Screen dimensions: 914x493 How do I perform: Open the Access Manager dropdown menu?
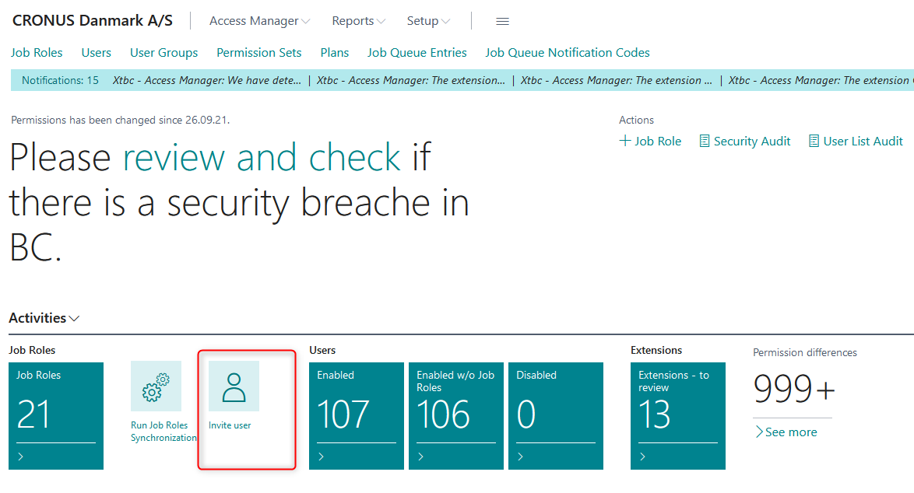(x=259, y=21)
